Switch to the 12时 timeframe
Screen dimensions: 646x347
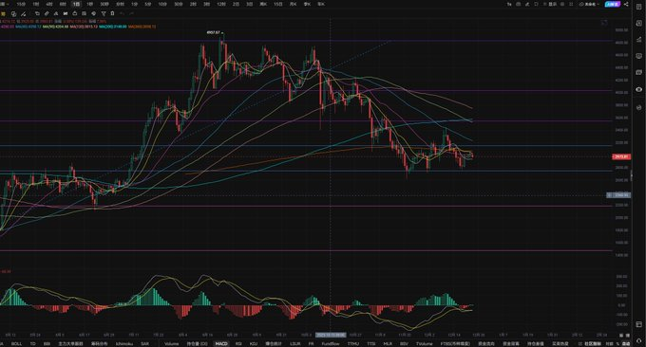221,4
